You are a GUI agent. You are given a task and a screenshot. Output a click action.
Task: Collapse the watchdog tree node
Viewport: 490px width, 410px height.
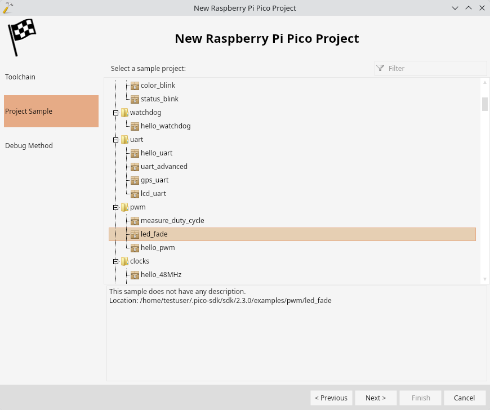pos(115,113)
